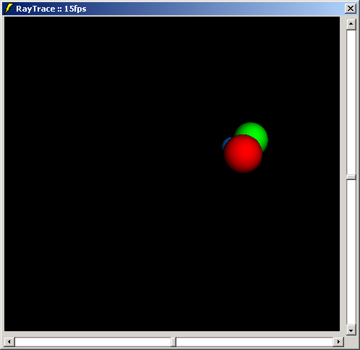Close the RayTrace window
The width and height of the screenshot is (360, 350).
point(351,9)
